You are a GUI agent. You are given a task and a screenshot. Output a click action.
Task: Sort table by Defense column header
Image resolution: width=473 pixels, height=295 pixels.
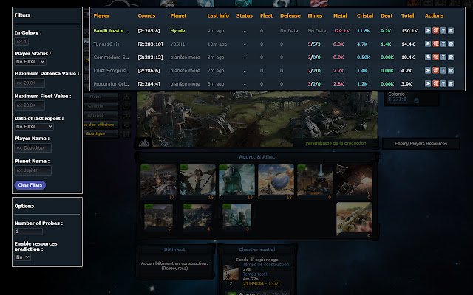point(290,15)
